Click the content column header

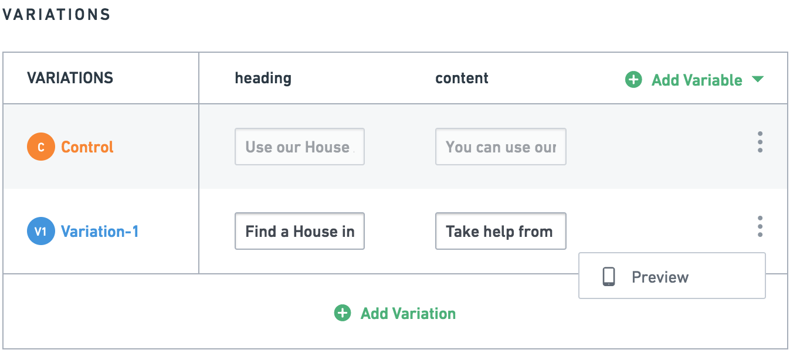(462, 78)
